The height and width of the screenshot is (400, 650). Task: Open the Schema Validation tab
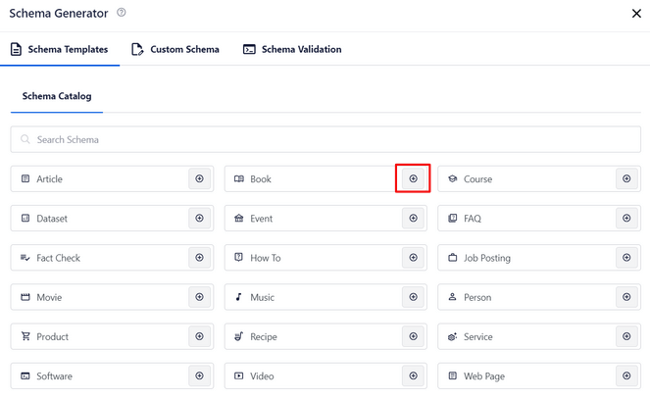pyautogui.click(x=292, y=49)
